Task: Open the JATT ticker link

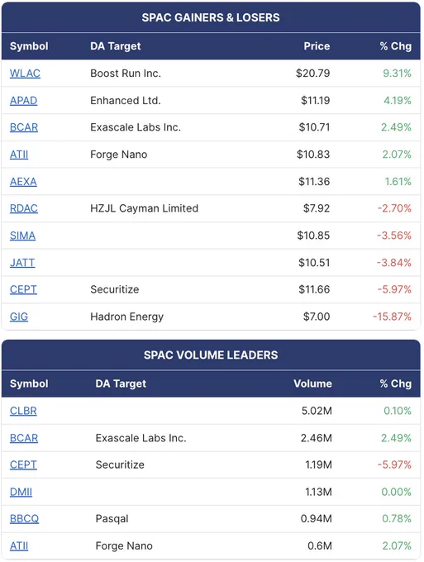Action: click(x=22, y=263)
